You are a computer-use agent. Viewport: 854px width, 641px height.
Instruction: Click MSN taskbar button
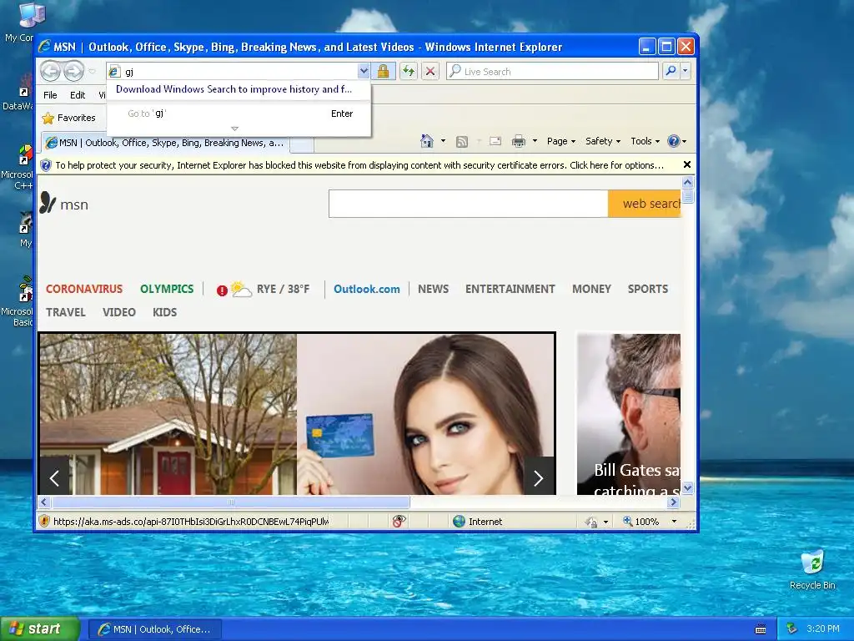[x=154, y=629]
